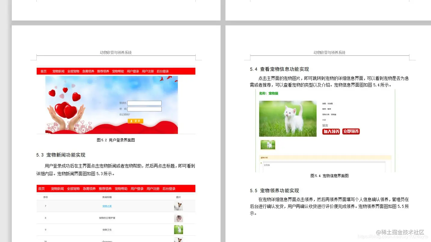This screenshot has width=431, height=242.
Task: Open the 推荐领养 section
Action: 103,71
